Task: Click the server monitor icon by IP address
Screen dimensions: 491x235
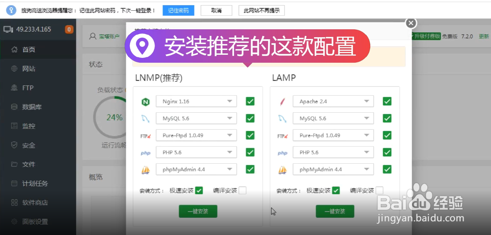Action: (x=8, y=29)
